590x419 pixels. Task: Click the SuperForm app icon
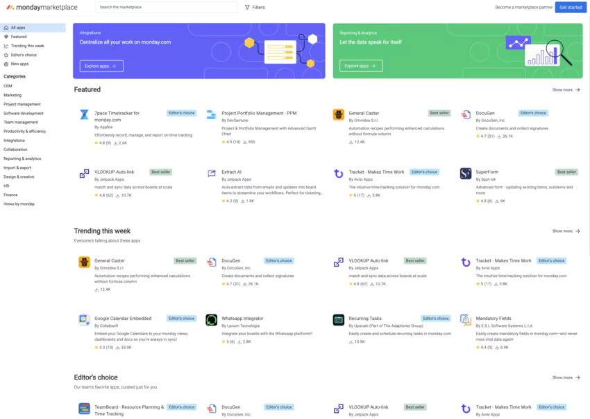click(x=466, y=173)
